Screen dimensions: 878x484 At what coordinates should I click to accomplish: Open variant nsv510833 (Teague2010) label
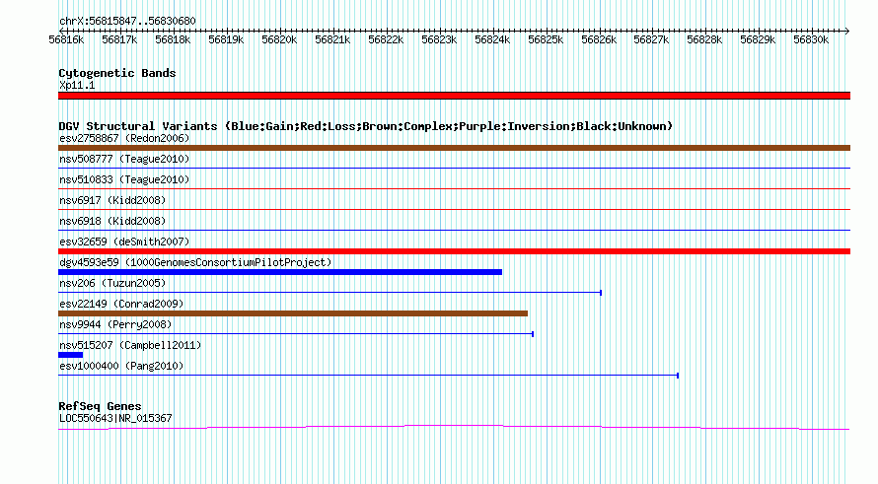pos(124,179)
